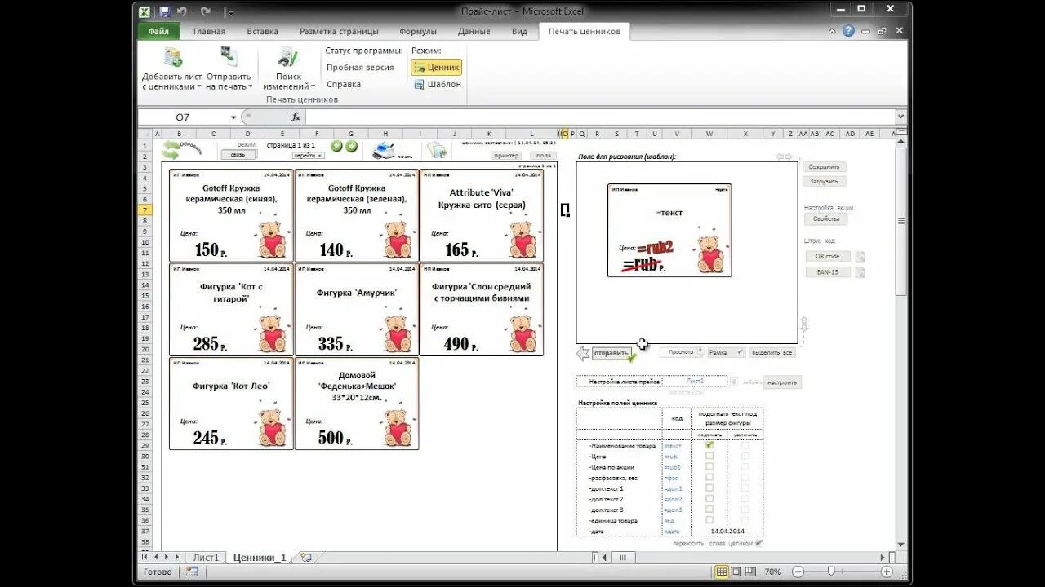Click the Сохранить button
Image resolution: width=1045 pixels, height=587 pixels.
824,166
